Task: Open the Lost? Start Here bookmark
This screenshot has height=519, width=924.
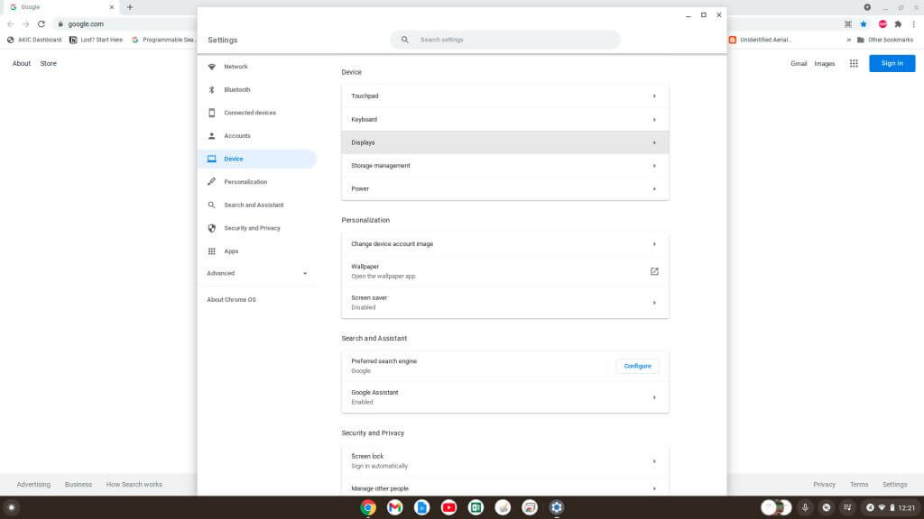Action: click(96, 40)
